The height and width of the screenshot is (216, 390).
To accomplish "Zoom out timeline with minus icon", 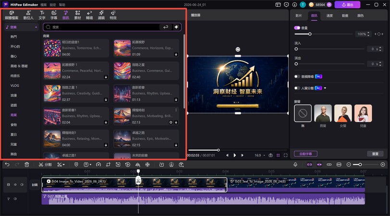I will [349, 165].
